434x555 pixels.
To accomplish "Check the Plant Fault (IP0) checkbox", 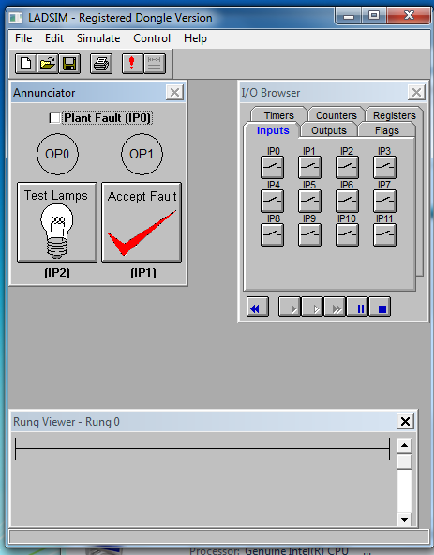I will tap(54, 118).
